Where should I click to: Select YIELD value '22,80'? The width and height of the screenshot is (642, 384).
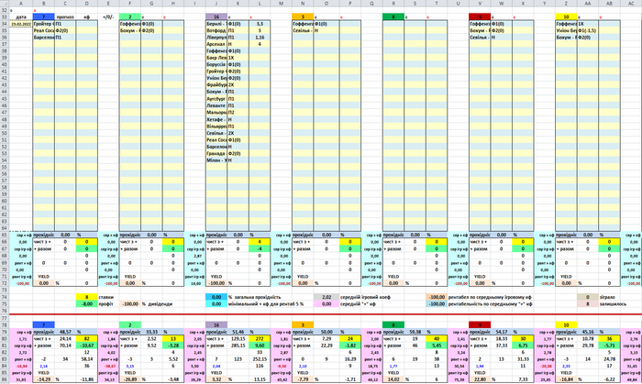click(x=480, y=379)
